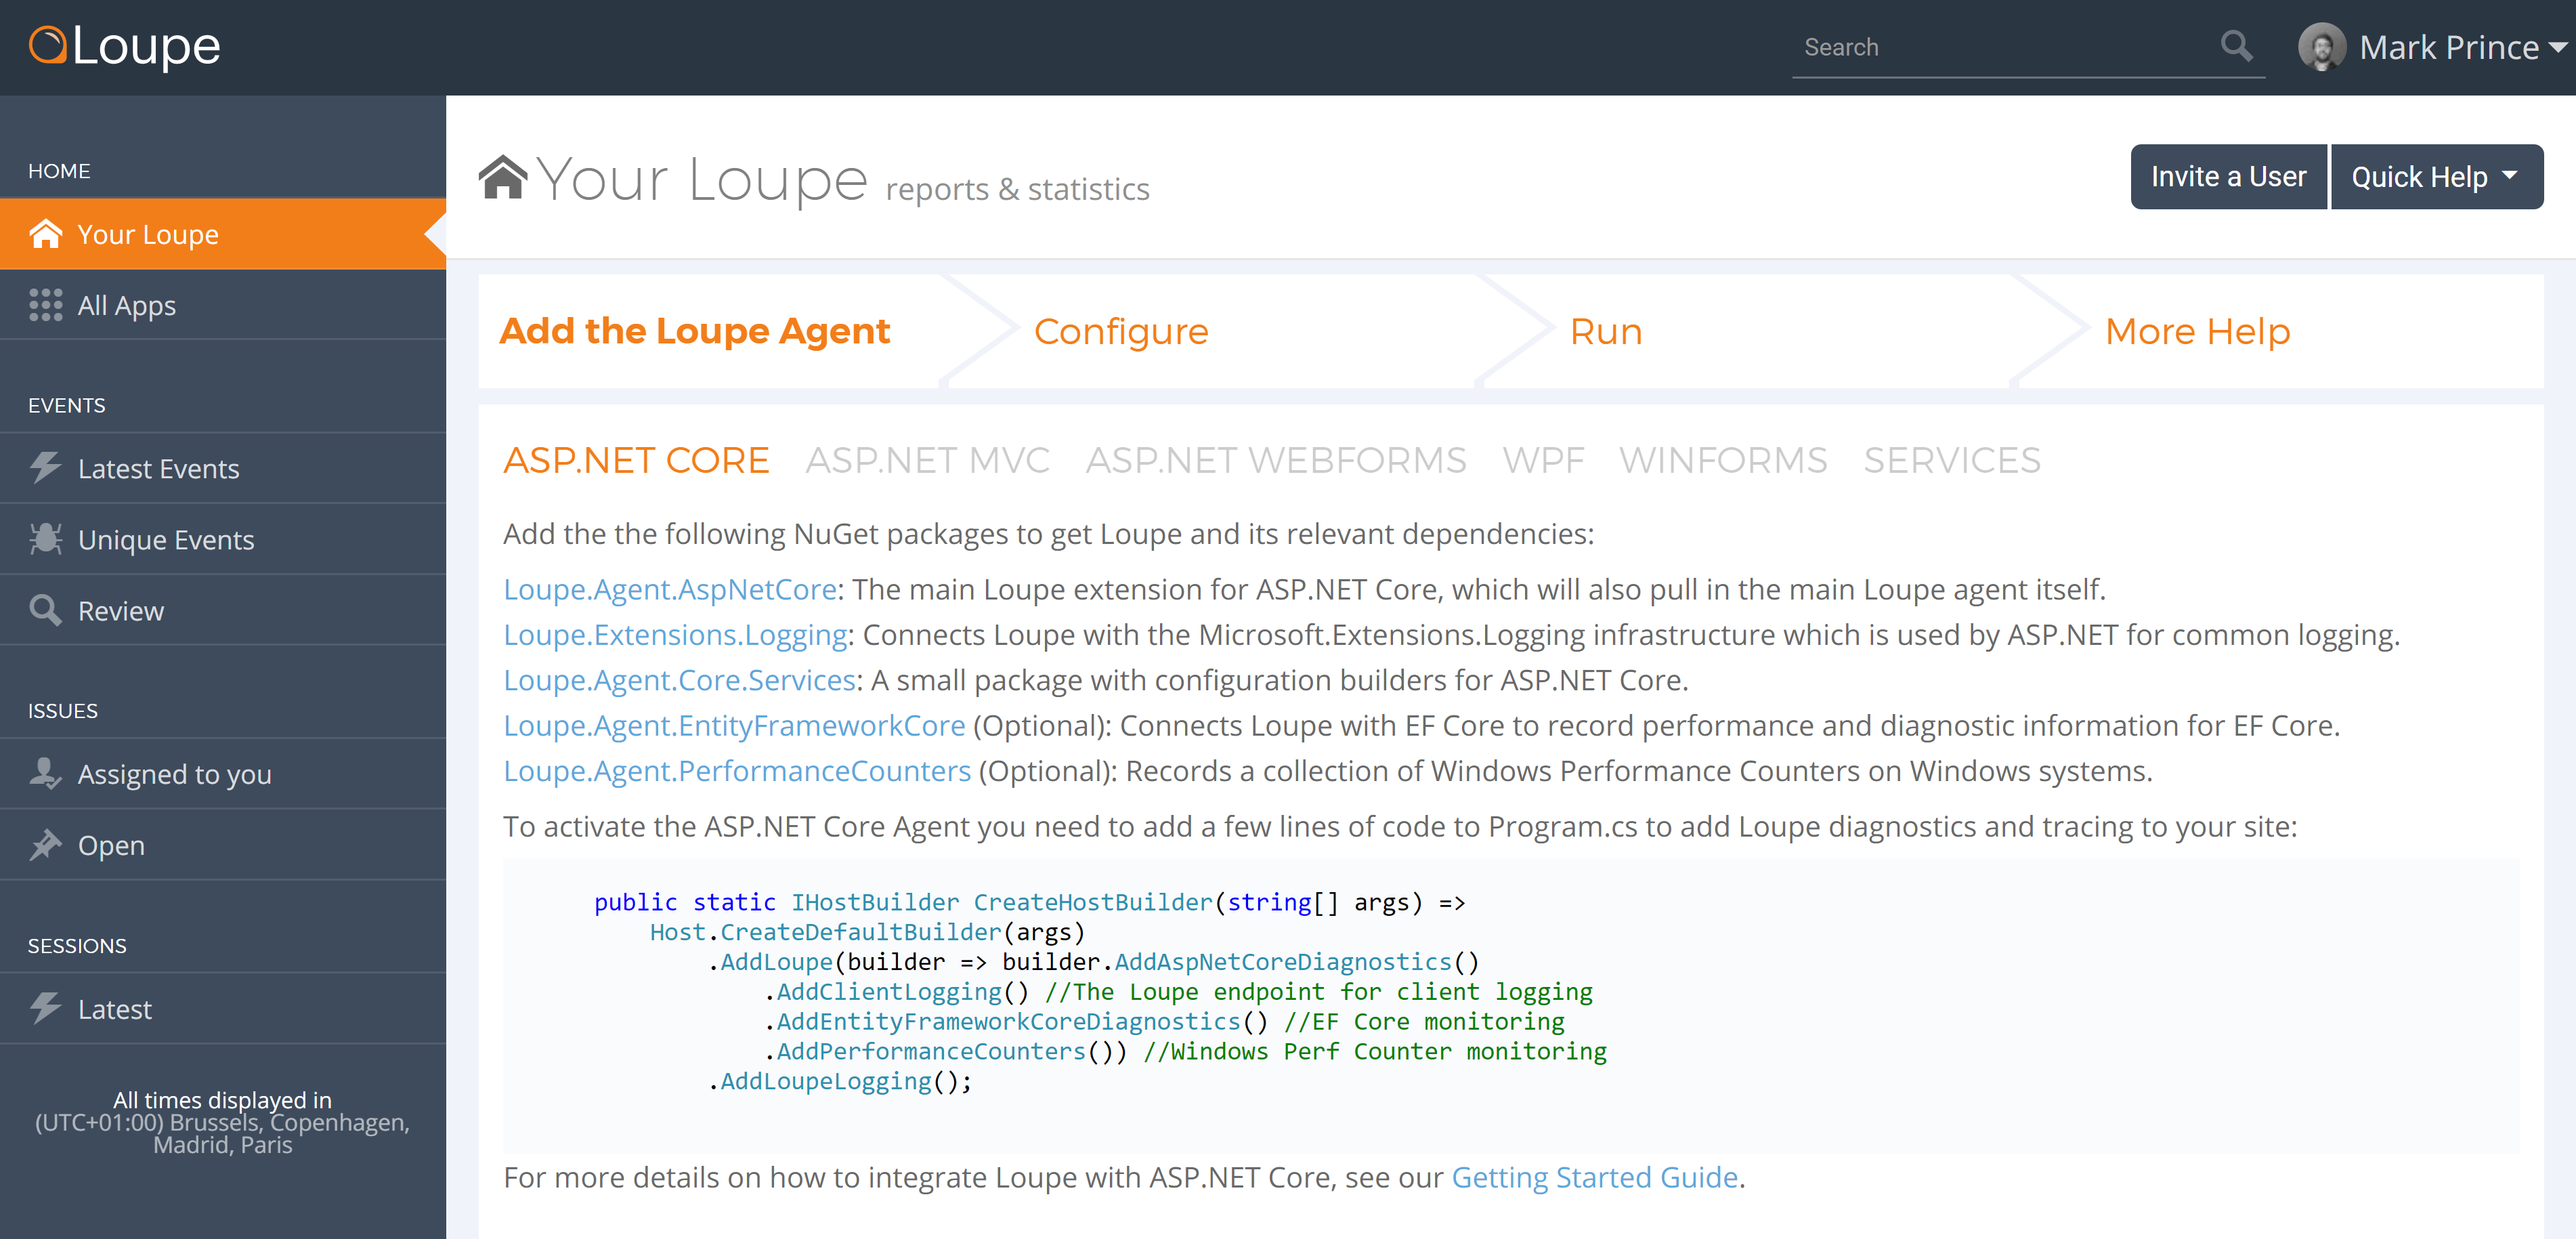Click the Sessions Latest lightning icon

(46, 1008)
